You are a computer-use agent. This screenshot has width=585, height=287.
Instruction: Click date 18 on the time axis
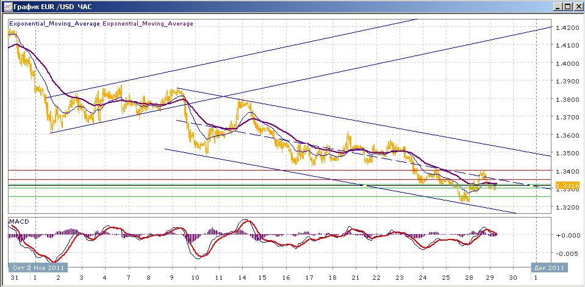pos(332,278)
